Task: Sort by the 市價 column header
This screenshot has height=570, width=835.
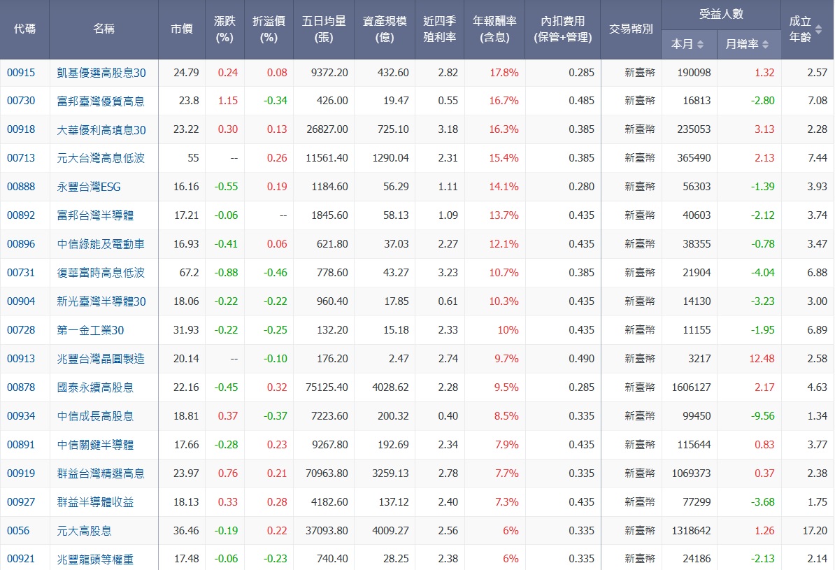Action: (181, 29)
